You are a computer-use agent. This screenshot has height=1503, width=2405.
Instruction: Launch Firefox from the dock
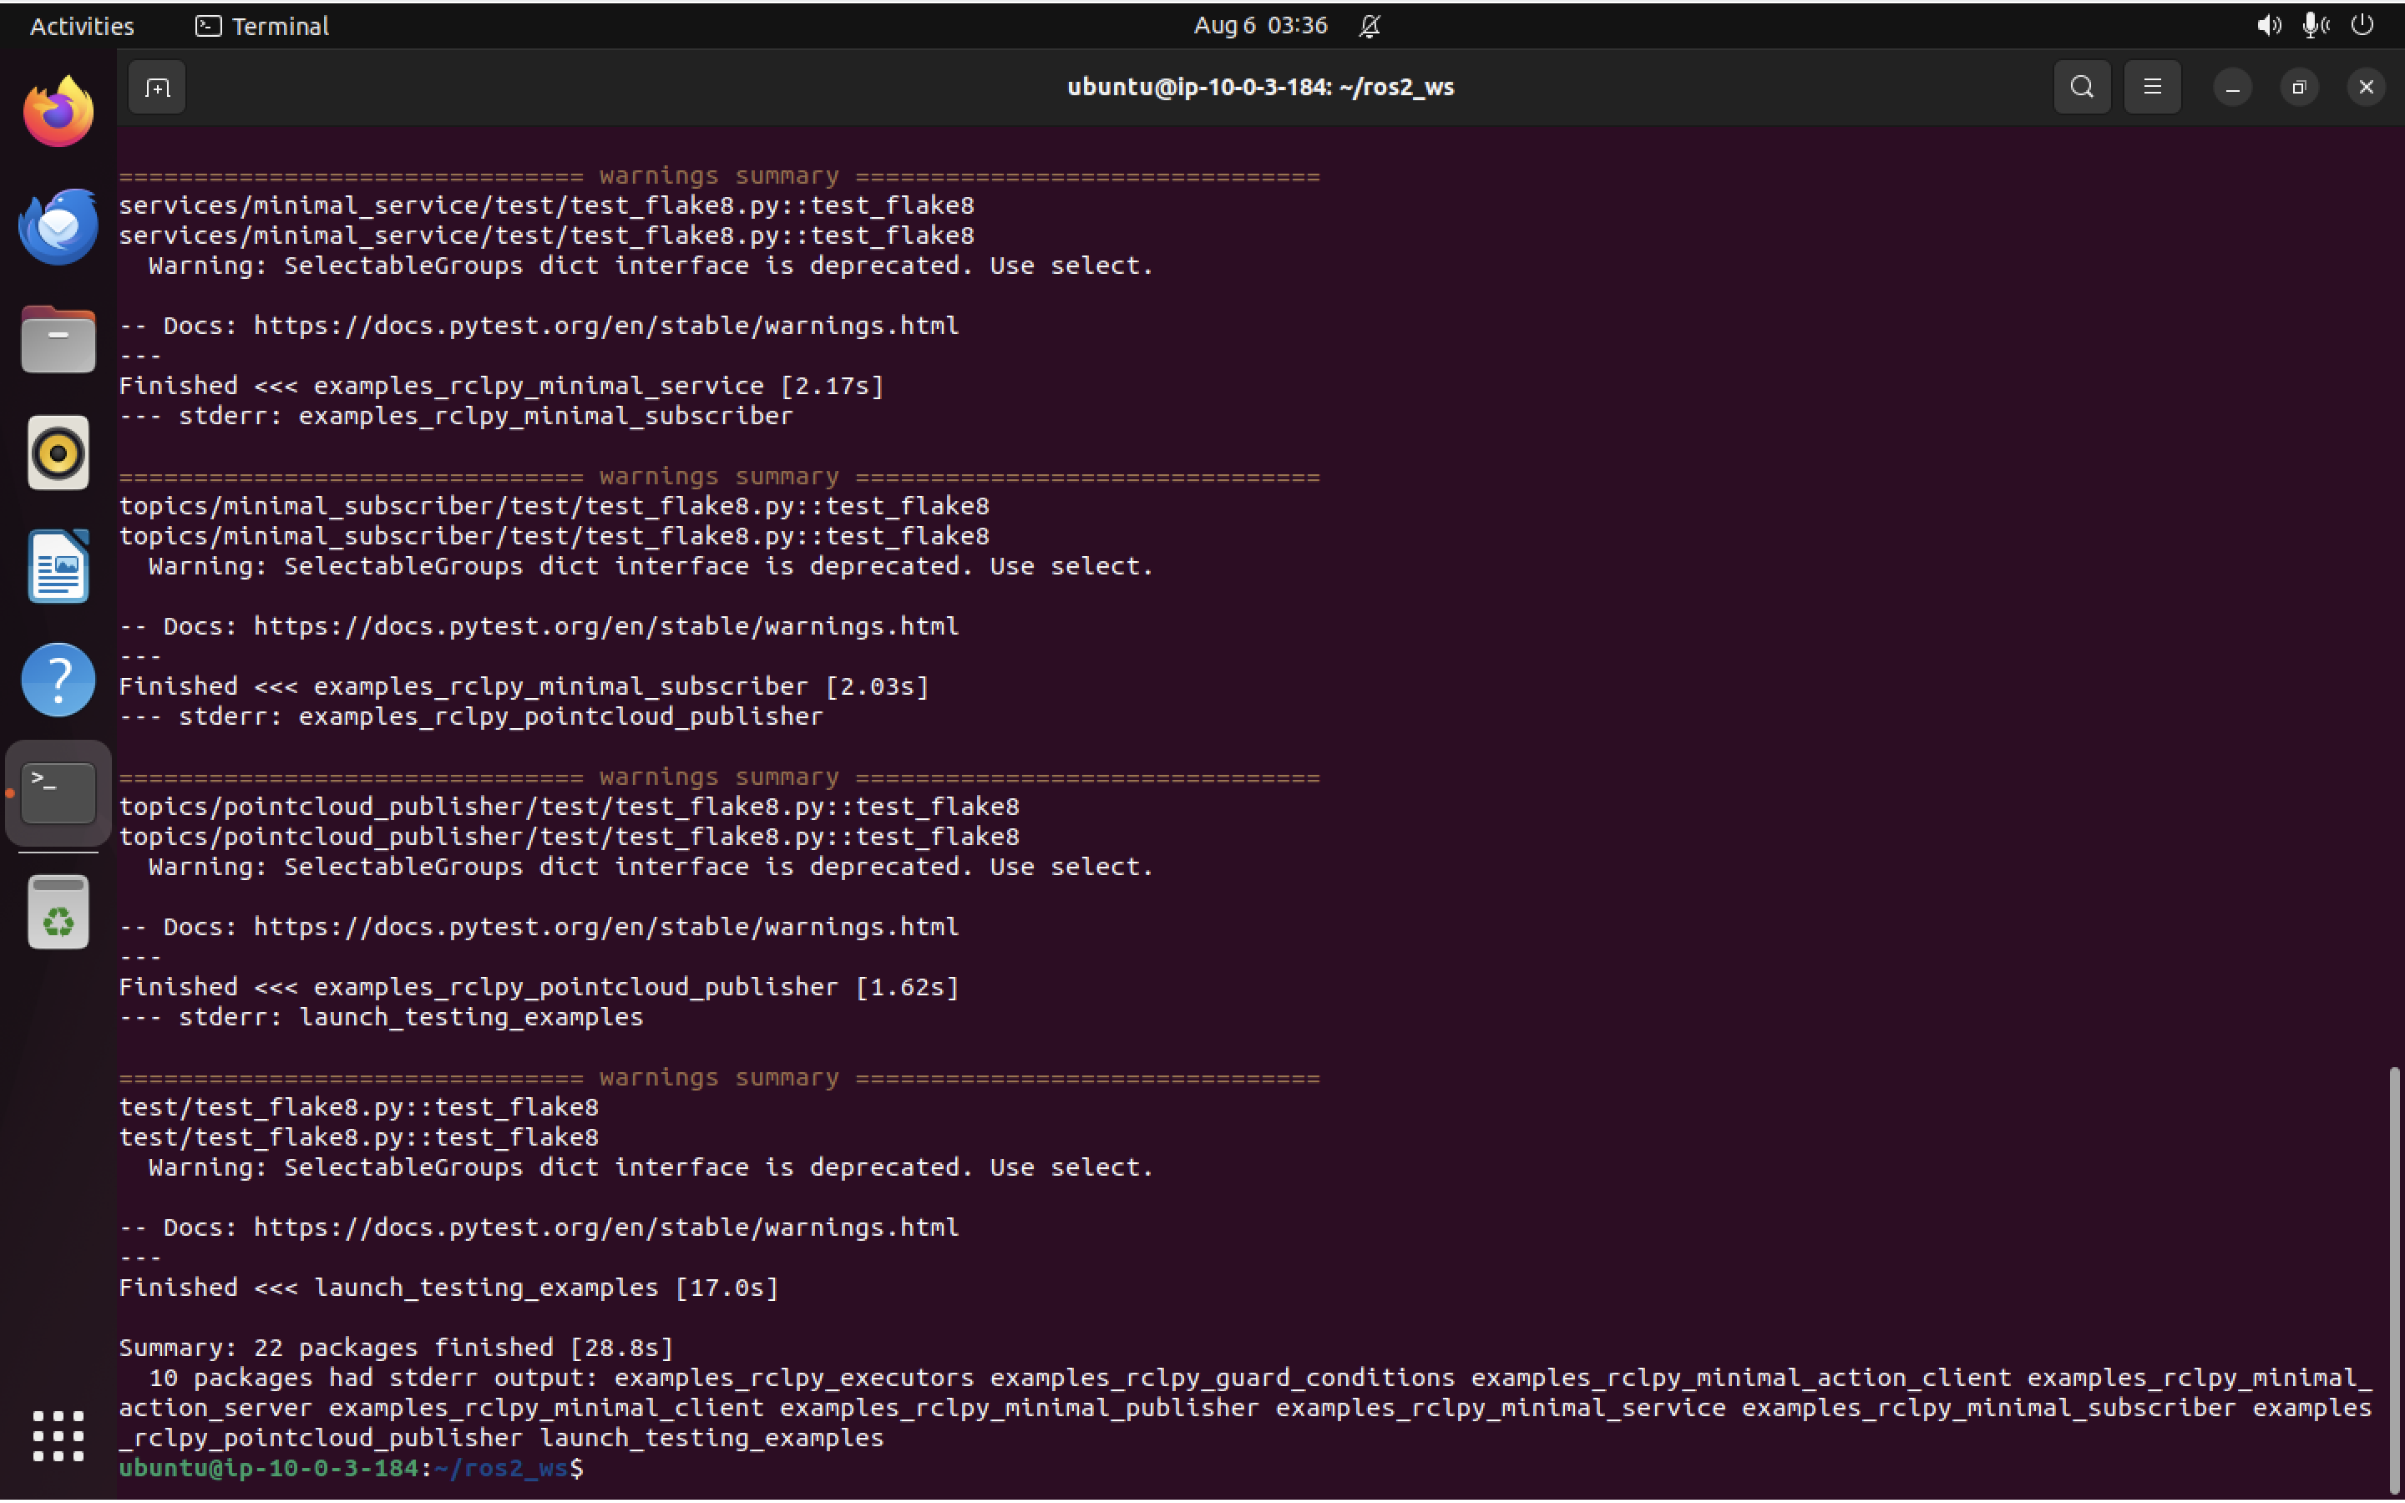pos(57,109)
